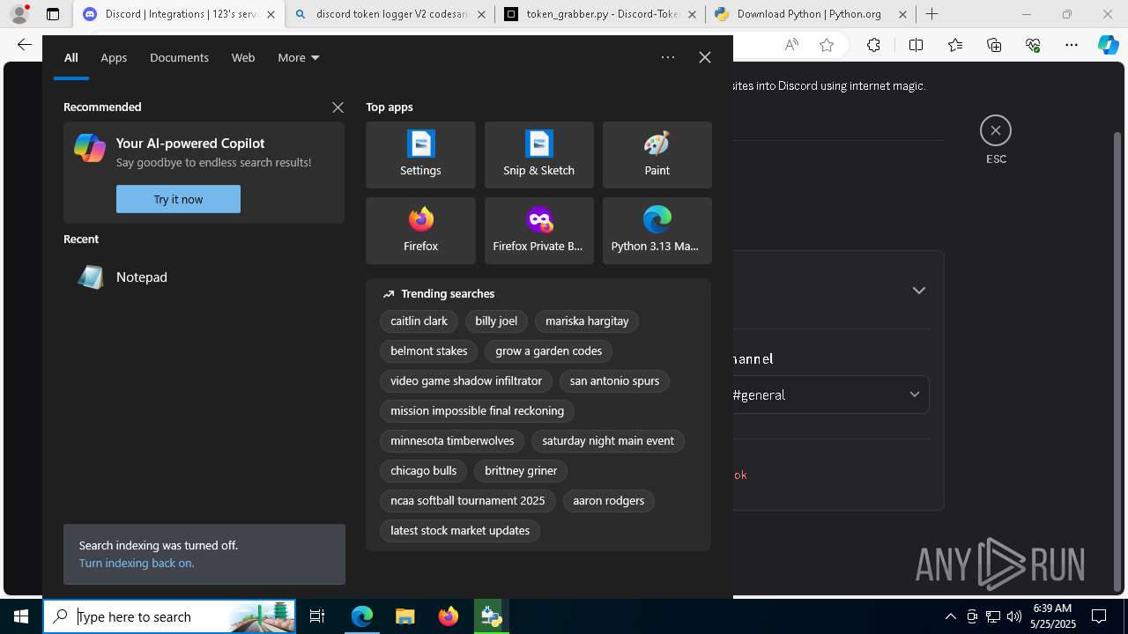
Task: Search trending video game shadow infiltrator
Action: (466, 381)
